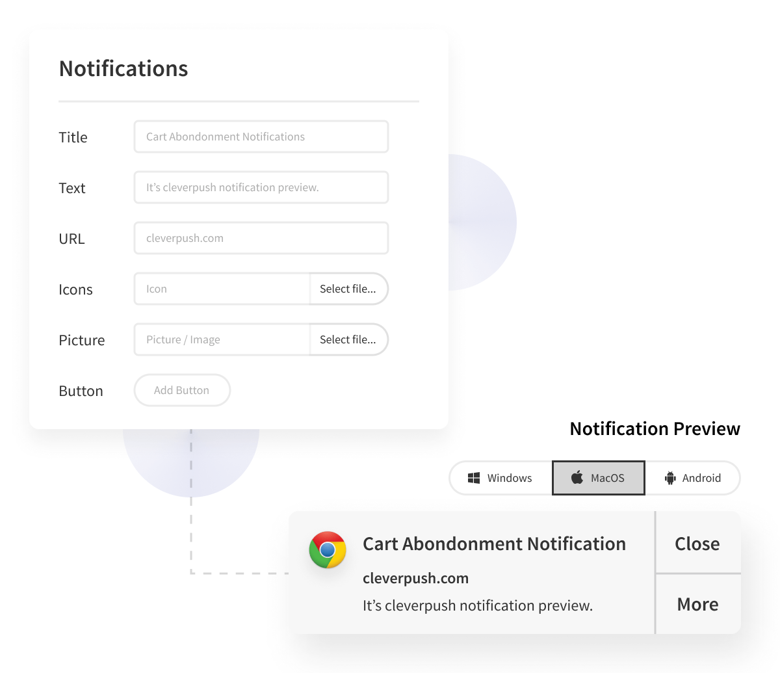Click the notification preview body text
Screen dimensions: 780x673
tap(478, 605)
